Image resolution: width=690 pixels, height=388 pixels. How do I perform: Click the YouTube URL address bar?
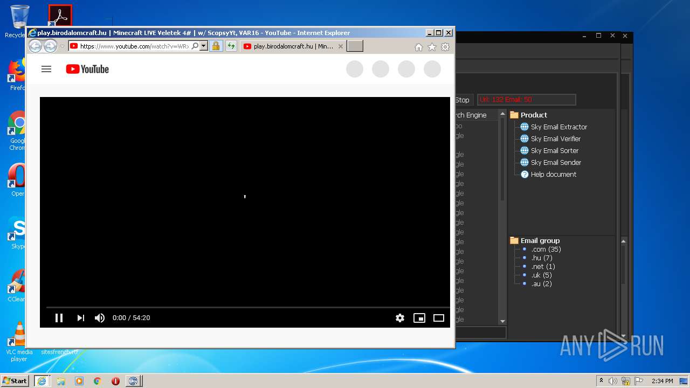coord(135,46)
